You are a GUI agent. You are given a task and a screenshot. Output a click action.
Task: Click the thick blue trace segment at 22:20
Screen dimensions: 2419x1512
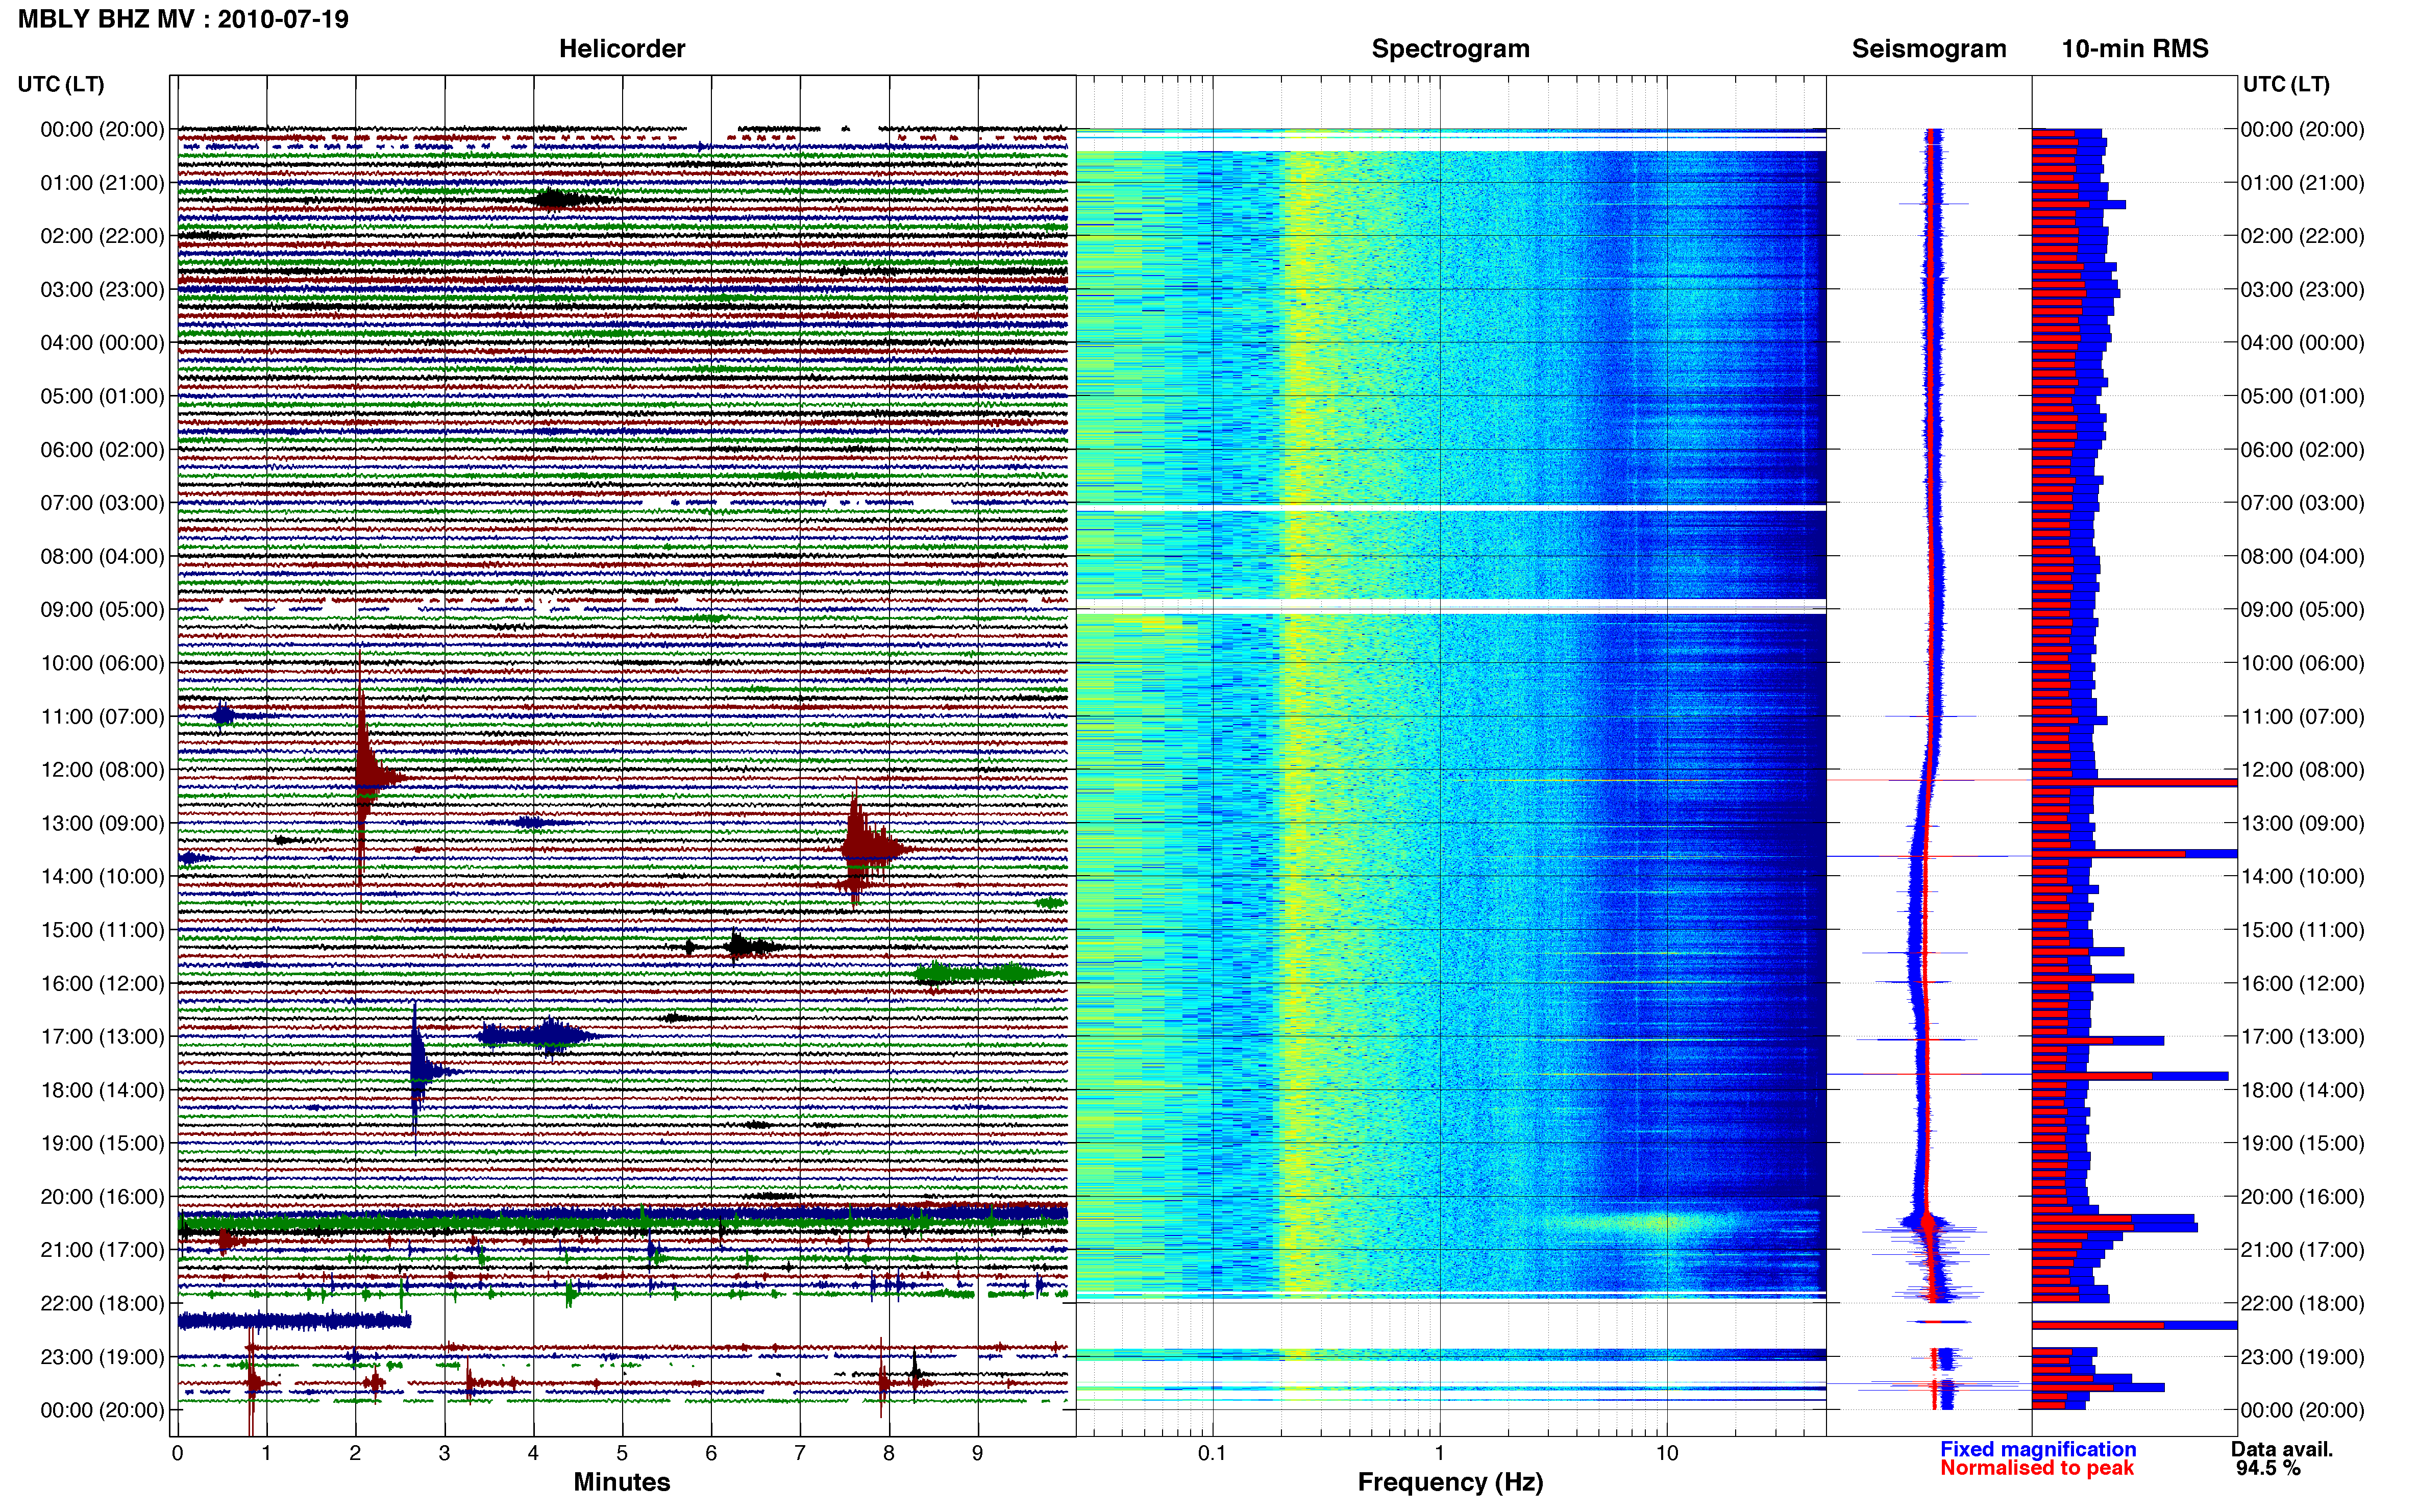(294, 1321)
